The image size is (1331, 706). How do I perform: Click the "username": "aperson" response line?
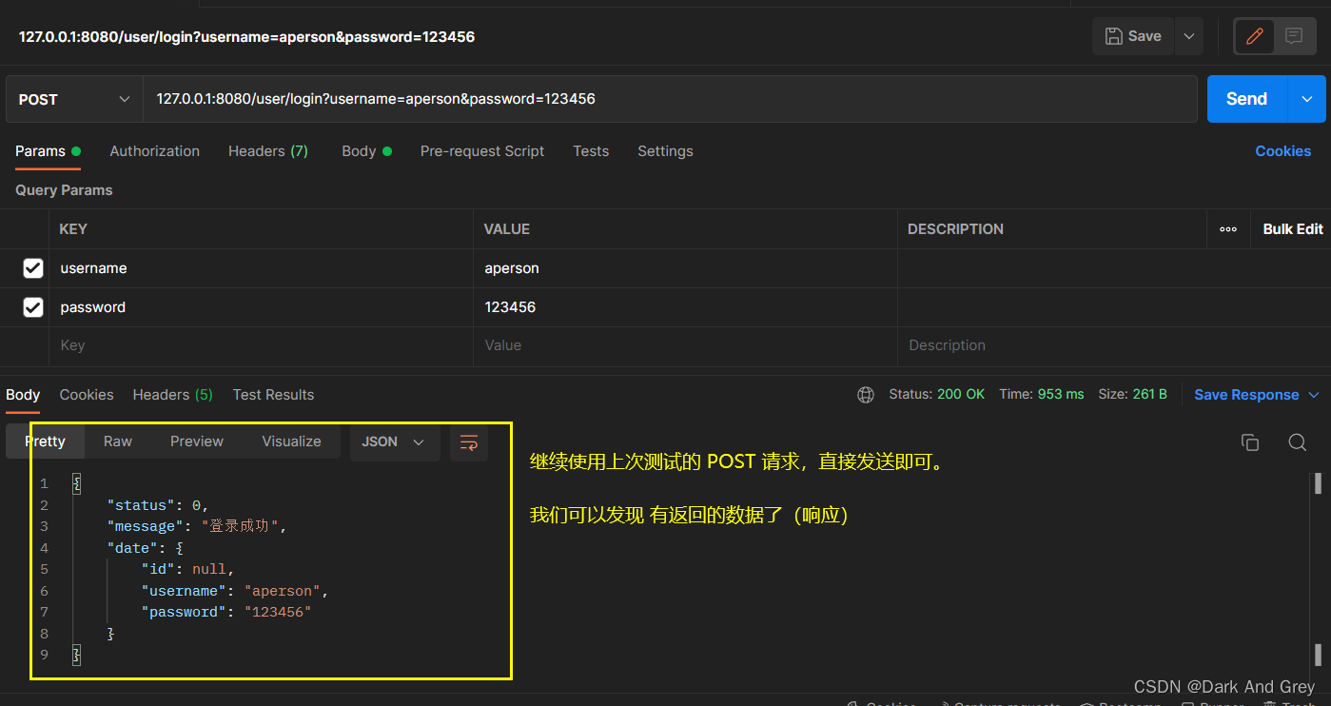click(x=235, y=591)
